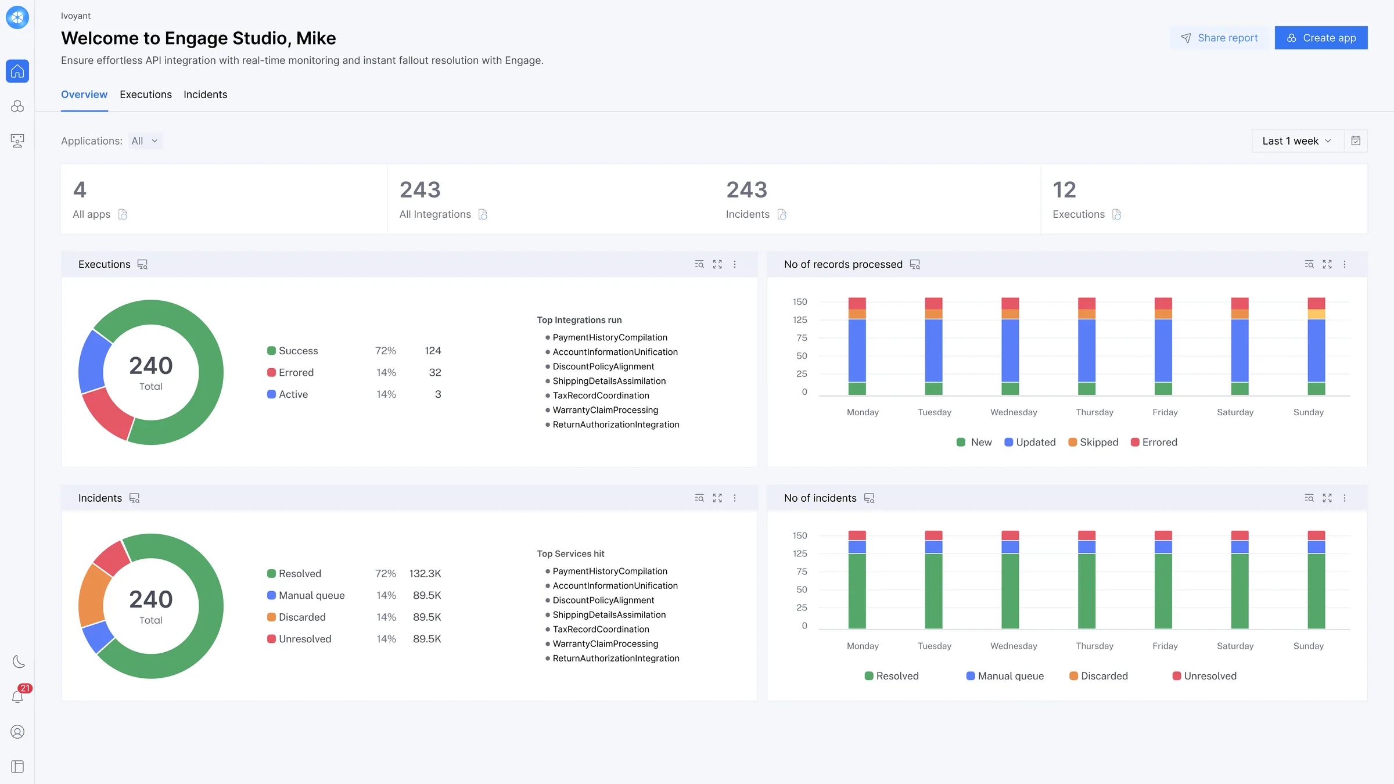Screen dimensions: 1394x784
Task: Click the Sunday bar in No of incidents chart
Action: pyautogui.click(x=1316, y=580)
